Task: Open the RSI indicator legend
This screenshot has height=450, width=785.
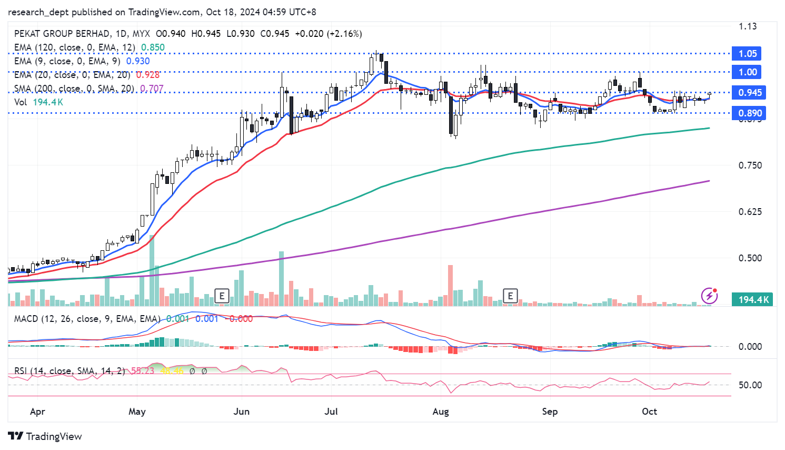Action: [x=69, y=371]
